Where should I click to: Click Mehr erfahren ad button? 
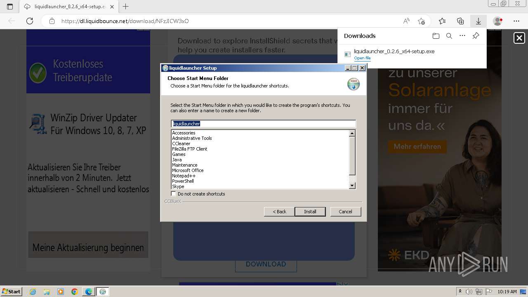pos(417,146)
